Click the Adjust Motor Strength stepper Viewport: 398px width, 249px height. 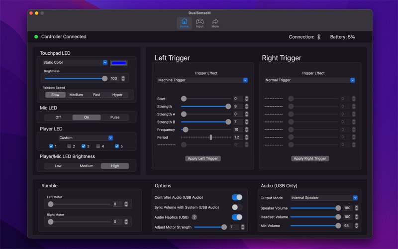pyautogui.click(x=243, y=227)
